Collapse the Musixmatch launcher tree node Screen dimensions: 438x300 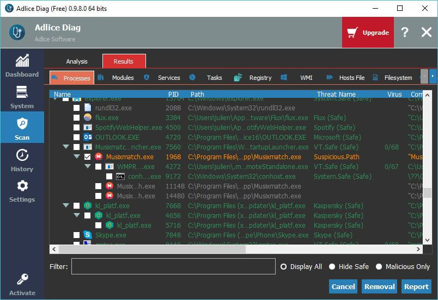[x=66, y=147]
